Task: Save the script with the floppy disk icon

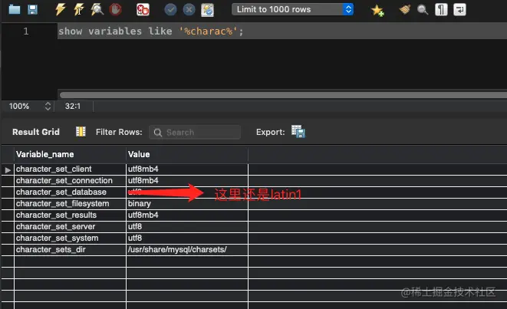Action: point(32,9)
